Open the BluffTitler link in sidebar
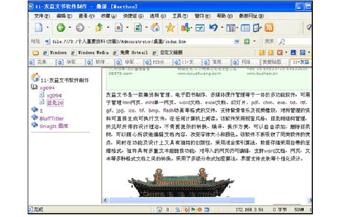 [x=52, y=118]
